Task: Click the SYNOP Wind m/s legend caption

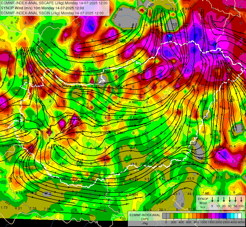Action: 203,203
